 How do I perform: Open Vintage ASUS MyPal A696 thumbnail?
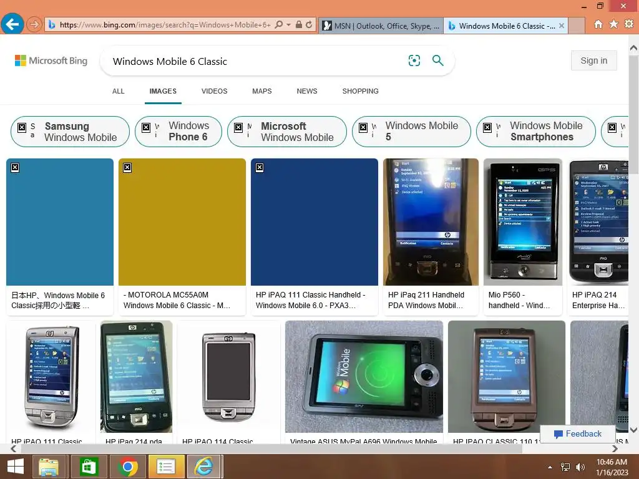tap(364, 377)
